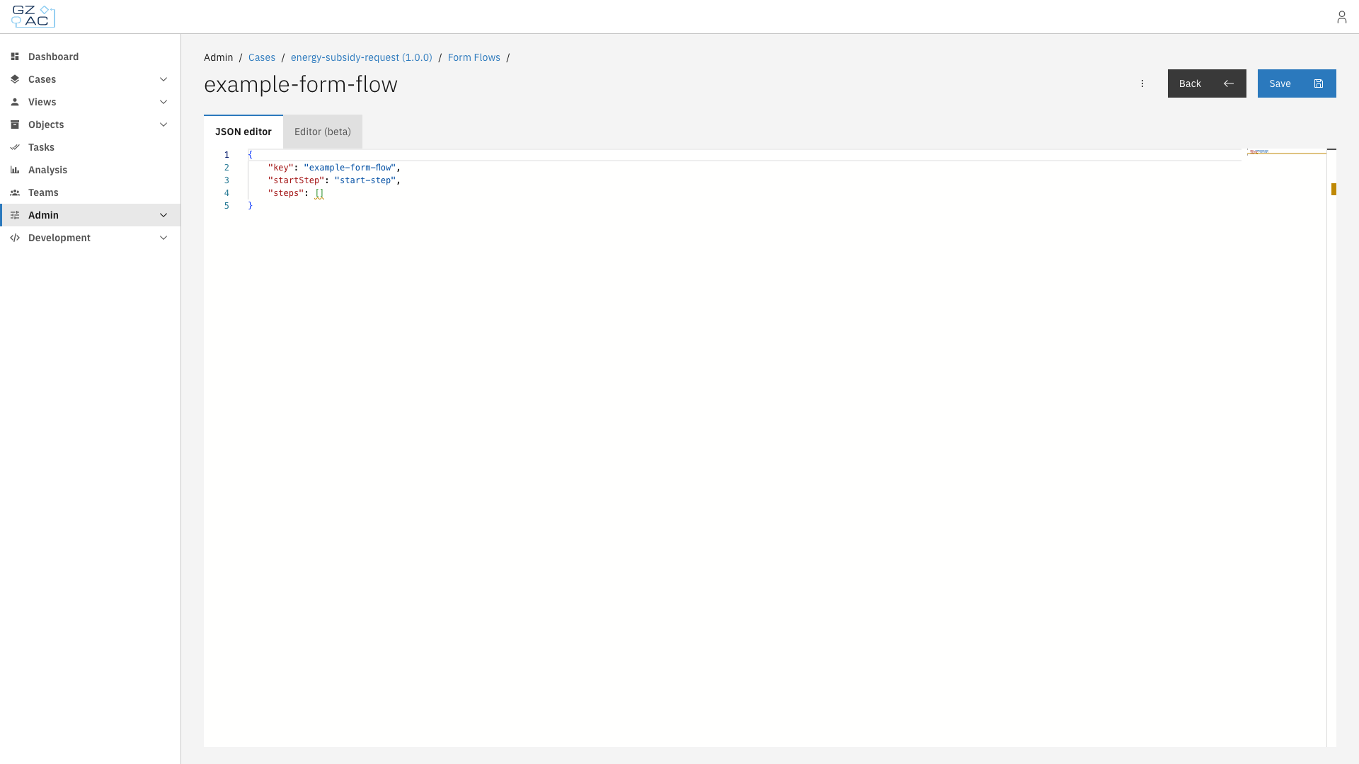Open the user profile icon
Screen dimensions: 1359x764
point(1341,17)
